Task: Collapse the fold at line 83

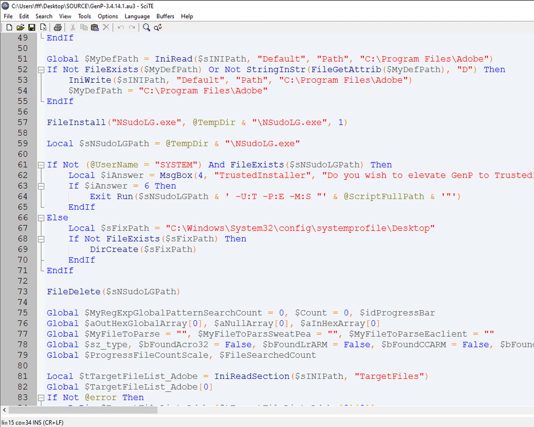Action: (x=41, y=398)
